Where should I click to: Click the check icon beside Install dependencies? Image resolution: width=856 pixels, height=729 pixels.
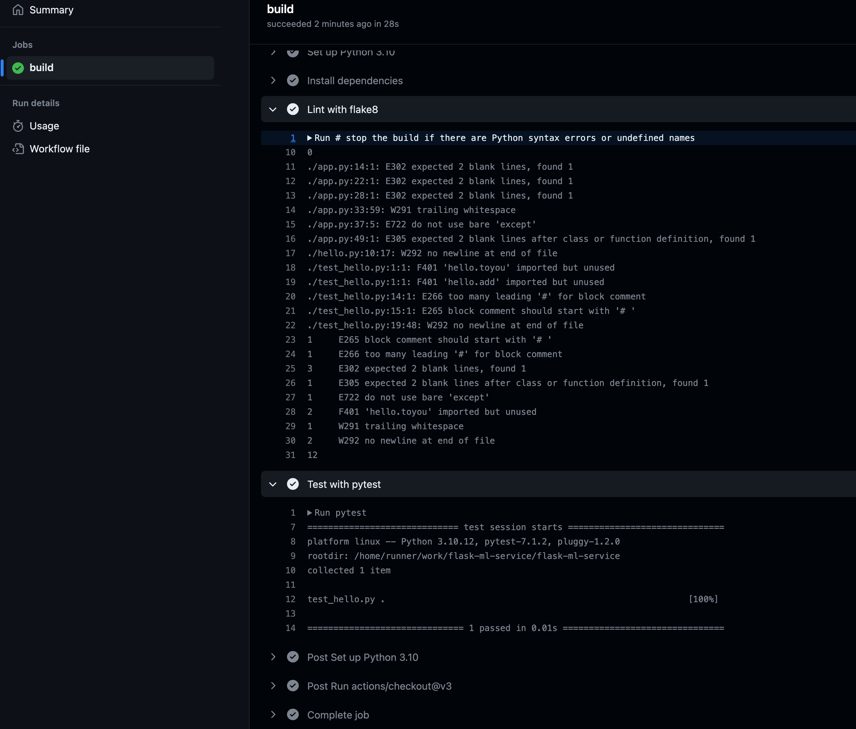293,81
